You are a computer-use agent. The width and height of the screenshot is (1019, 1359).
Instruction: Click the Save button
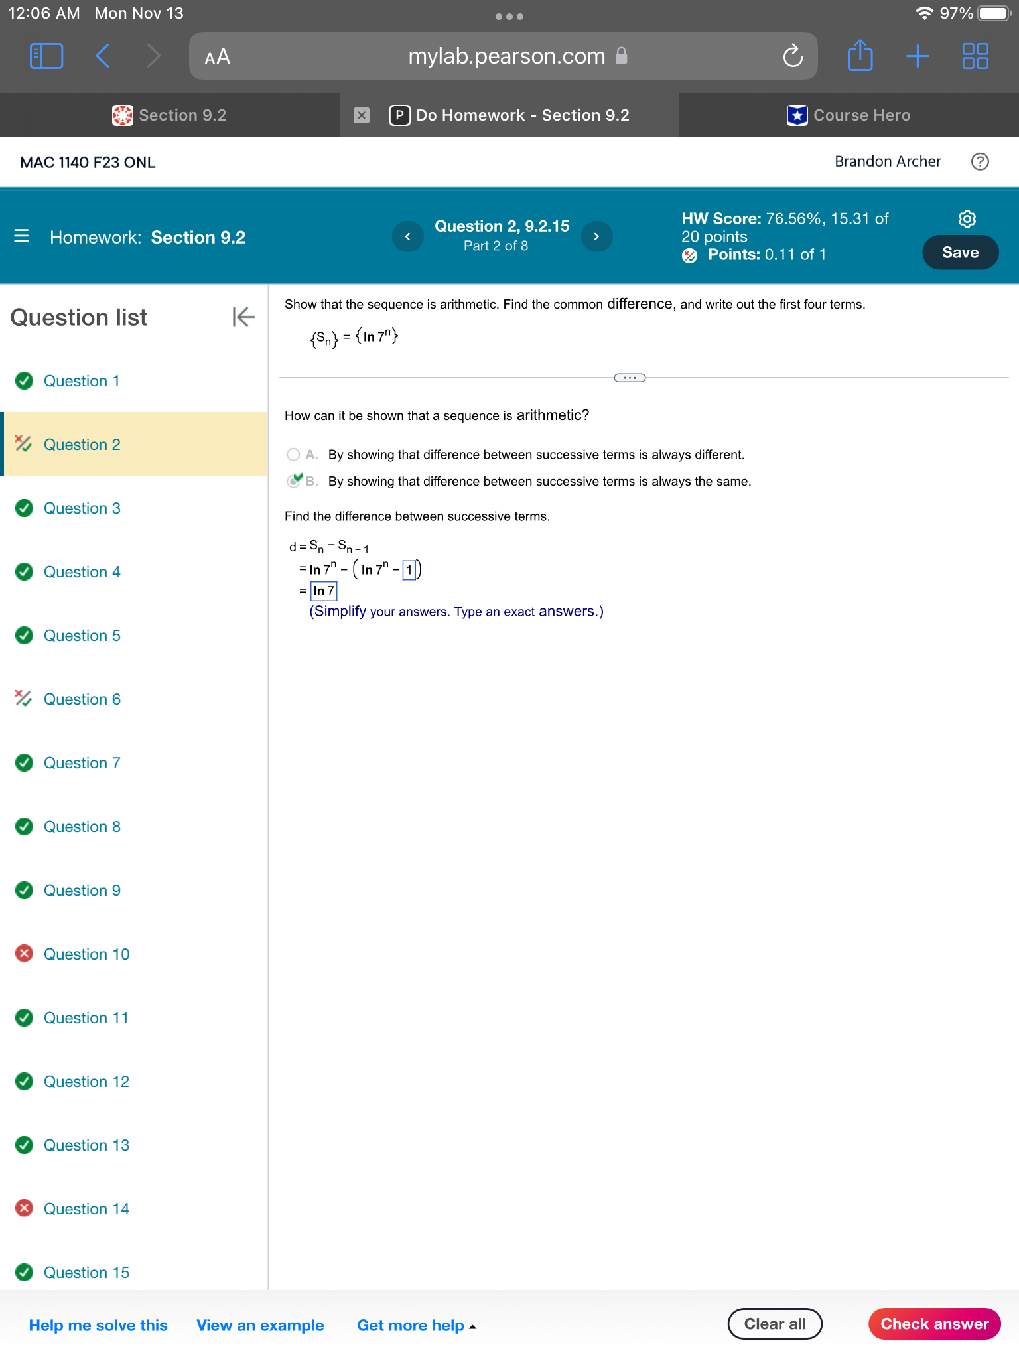tap(960, 252)
